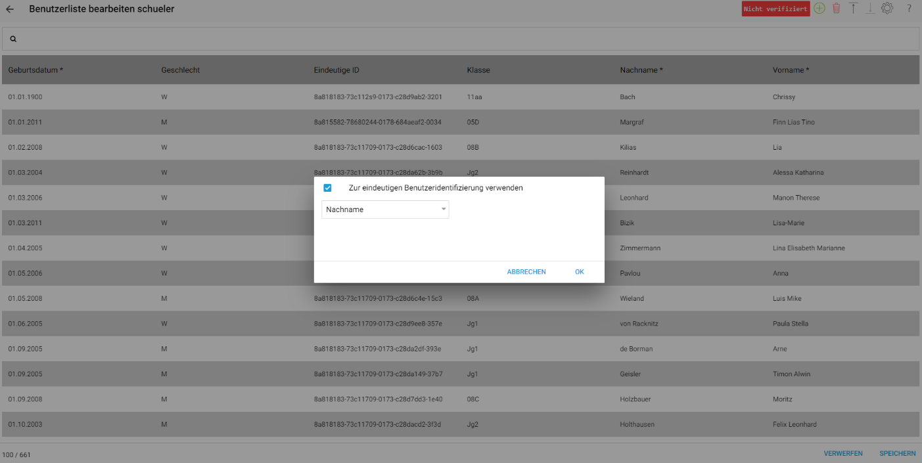Open help with question mark icon
The height and width of the screenshot is (463, 922).
[910, 9]
